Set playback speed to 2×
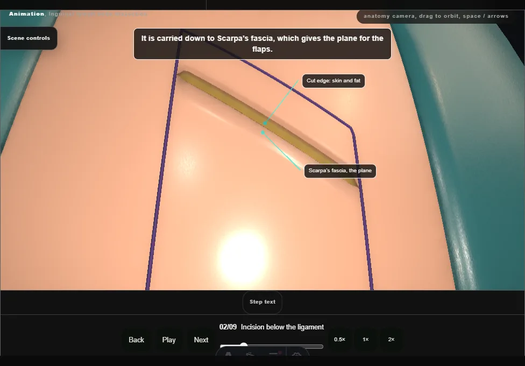Viewport: 525px width, 366px height. click(x=391, y=340)
